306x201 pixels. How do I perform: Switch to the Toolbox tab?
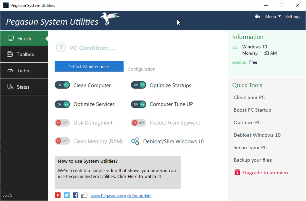tap(24, 54)
